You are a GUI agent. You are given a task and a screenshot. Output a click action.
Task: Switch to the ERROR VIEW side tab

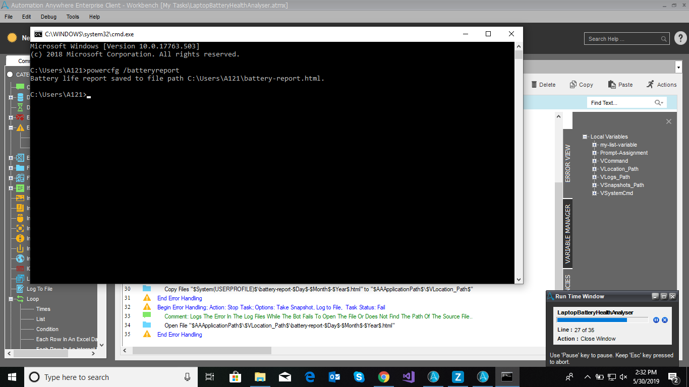(568, 163)
